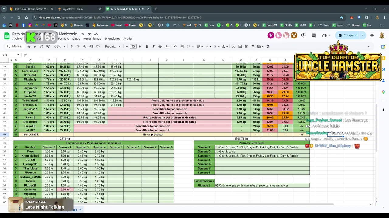389x218 pixels.
Task: Open the font family dropdown
Action: click(x=113, y=47)
